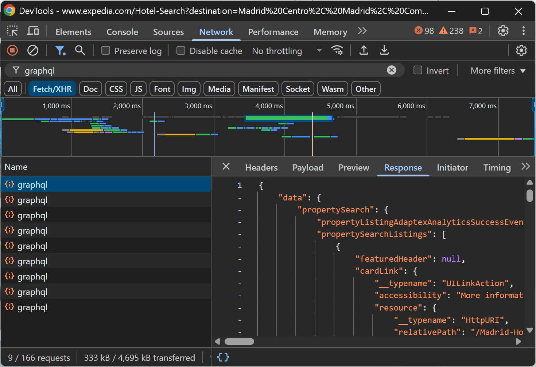
Task: Toggle the network filter funnel icon
Action: click(x=60, y=50)
